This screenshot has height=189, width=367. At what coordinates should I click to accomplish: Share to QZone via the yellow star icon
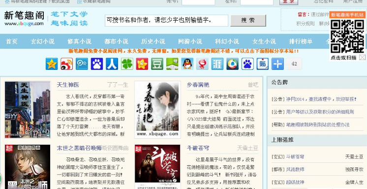click(52, 64)
